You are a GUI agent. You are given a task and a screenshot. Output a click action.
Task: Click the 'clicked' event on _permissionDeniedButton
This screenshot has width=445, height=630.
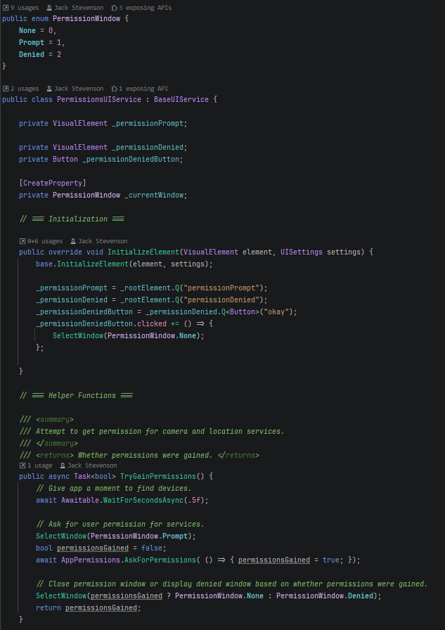tap(152, 323)
